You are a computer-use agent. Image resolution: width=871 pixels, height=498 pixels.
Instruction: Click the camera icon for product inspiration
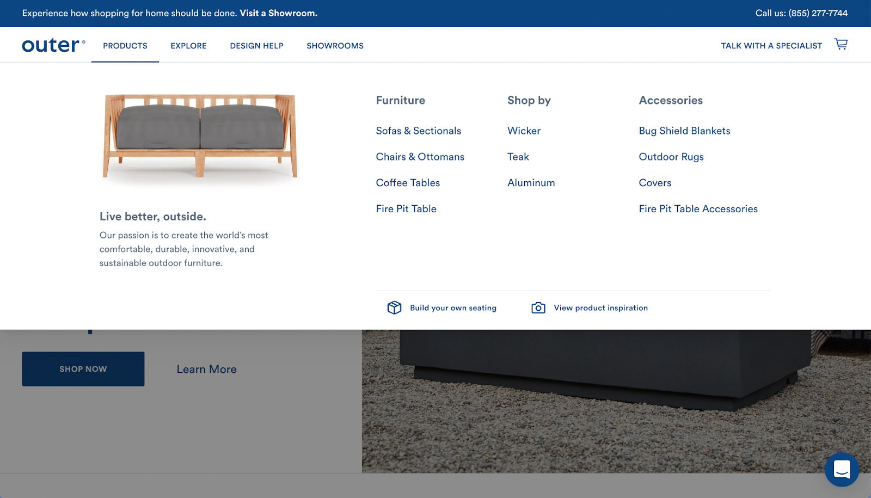pos(538,308)
